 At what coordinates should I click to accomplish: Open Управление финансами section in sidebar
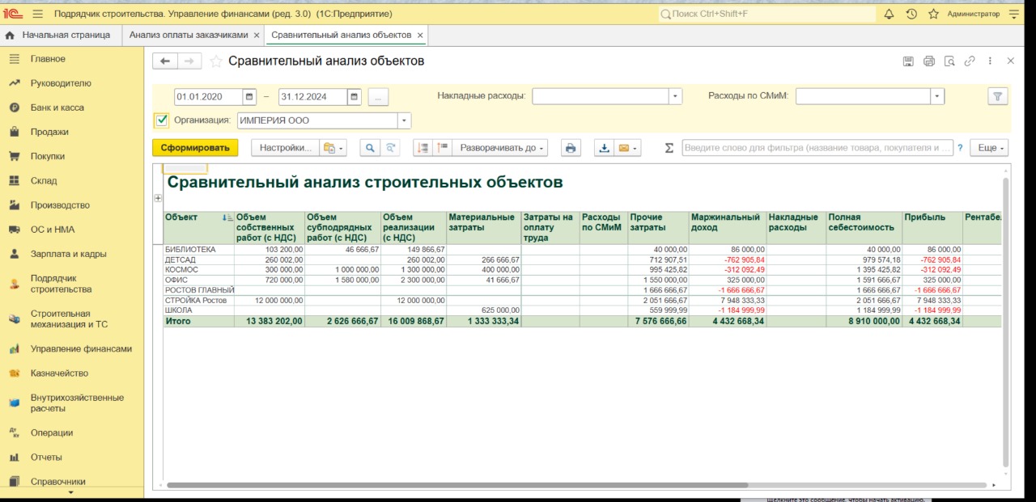coord(81,349)
